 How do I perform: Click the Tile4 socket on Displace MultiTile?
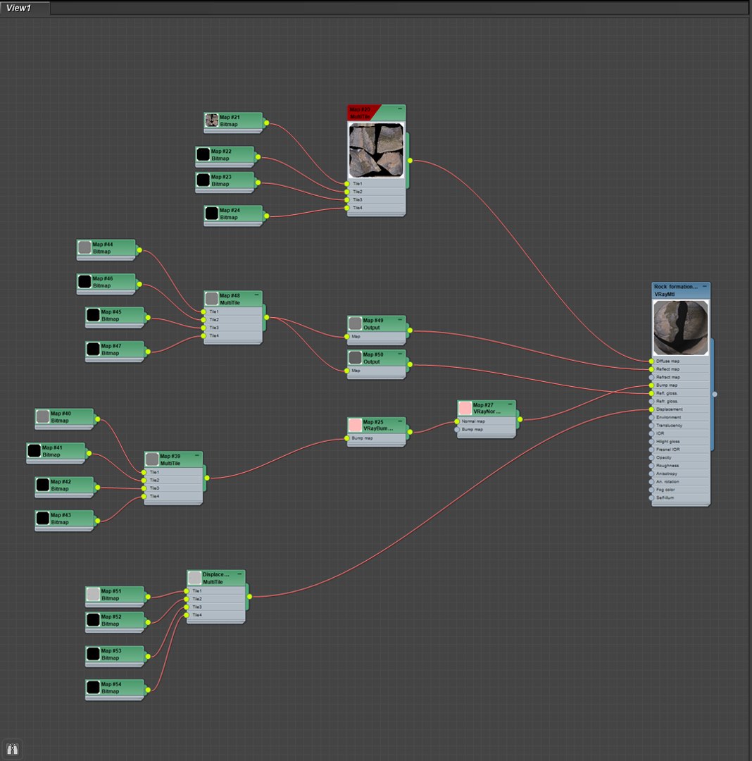click(x=187, y=615)
